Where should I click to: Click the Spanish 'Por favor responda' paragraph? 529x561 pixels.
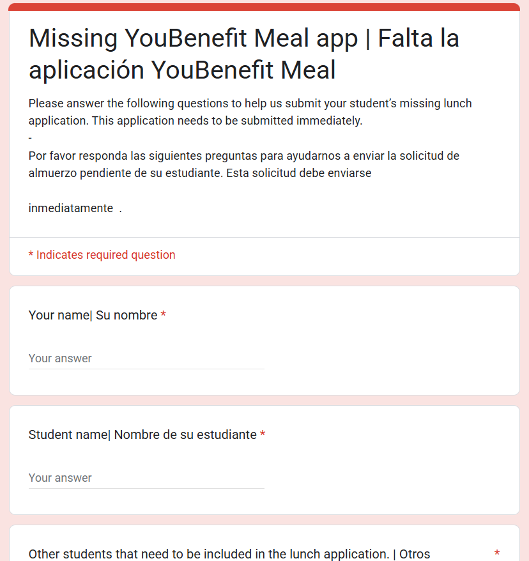(x=243, y=155)
